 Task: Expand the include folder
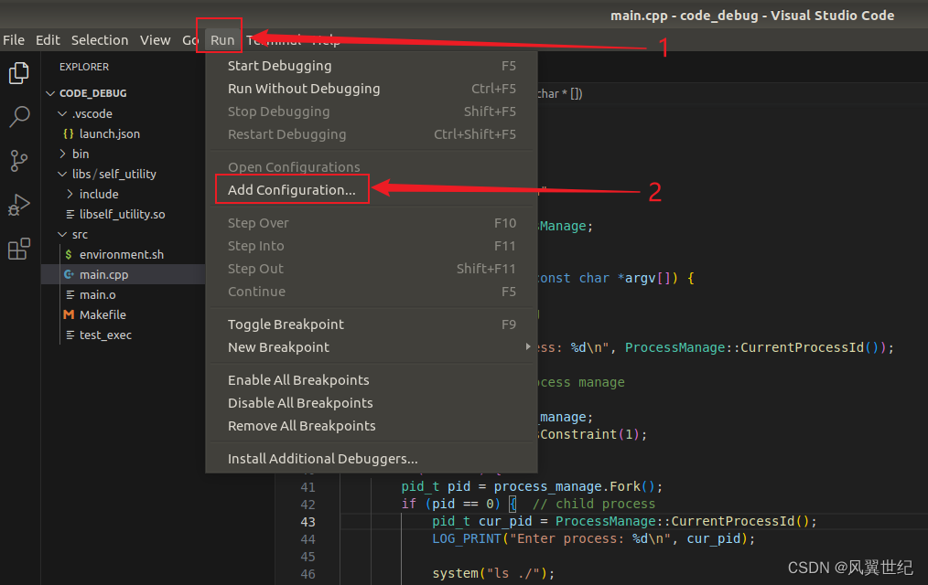[70, 194]
